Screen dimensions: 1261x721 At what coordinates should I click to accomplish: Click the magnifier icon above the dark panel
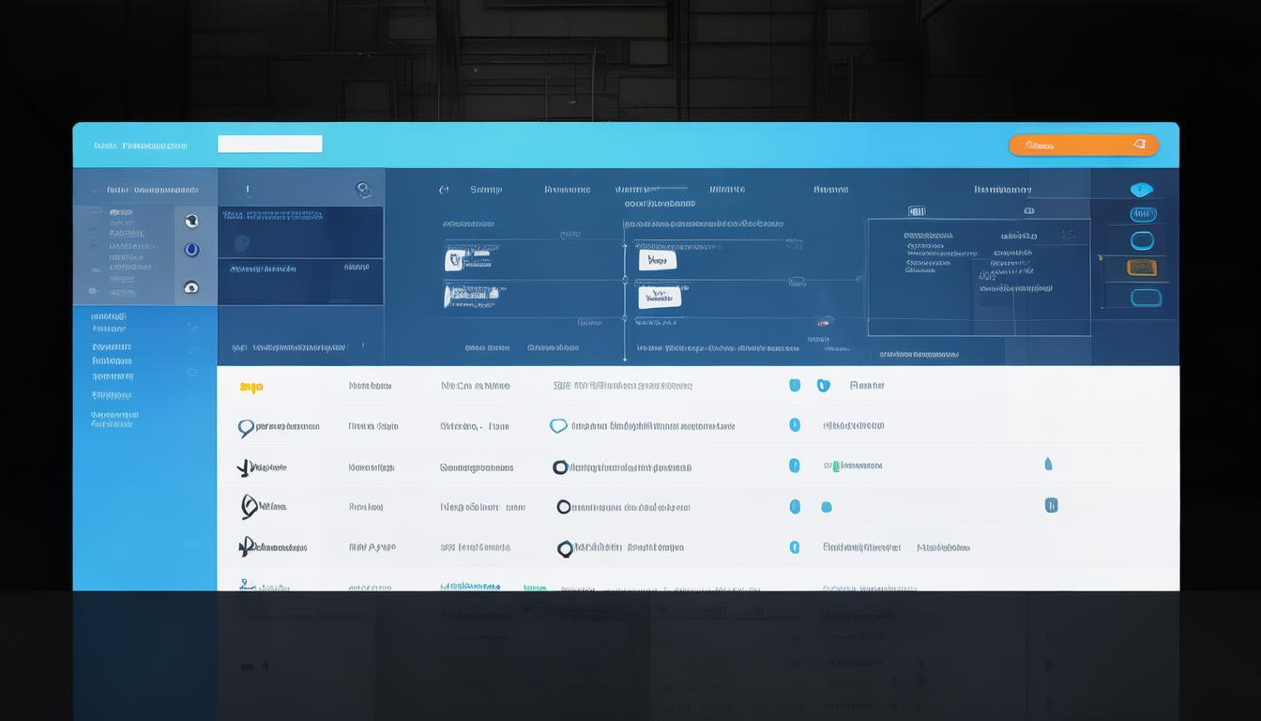363,190
